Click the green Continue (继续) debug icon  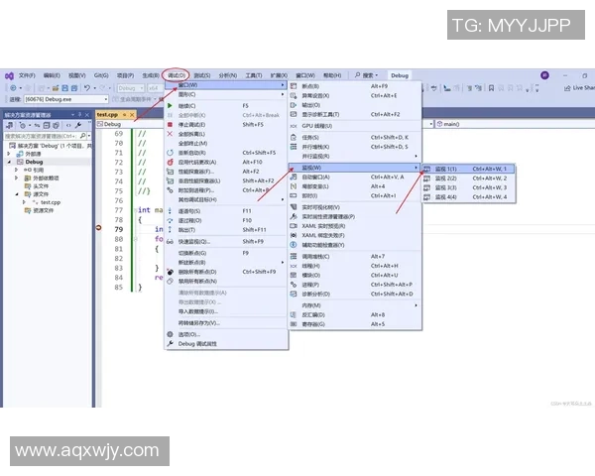[170, 105]
